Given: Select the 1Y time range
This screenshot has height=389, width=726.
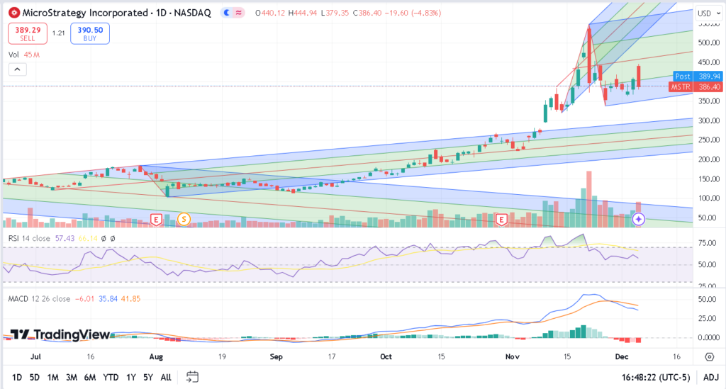Looking at the screenshot, I should (131, 377).
